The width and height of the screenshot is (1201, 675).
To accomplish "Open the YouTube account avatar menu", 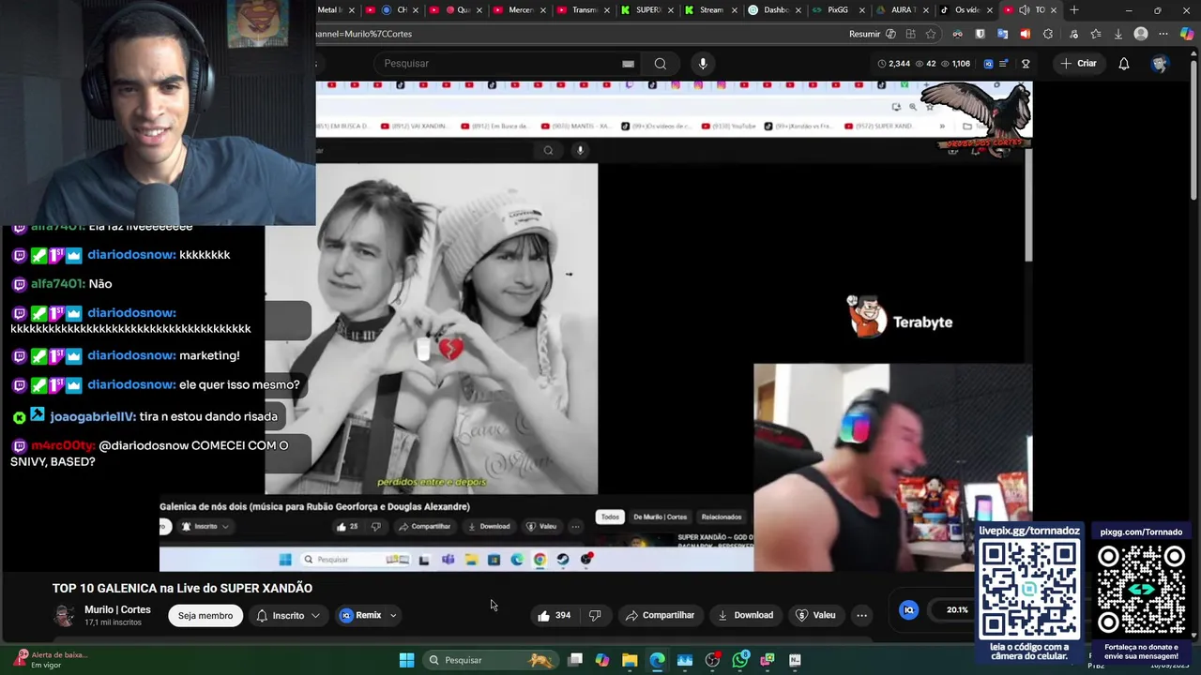I will tap(1160, 64).
